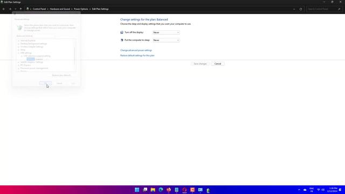
Task: Go back with the Back arrow
Action: 4,9
